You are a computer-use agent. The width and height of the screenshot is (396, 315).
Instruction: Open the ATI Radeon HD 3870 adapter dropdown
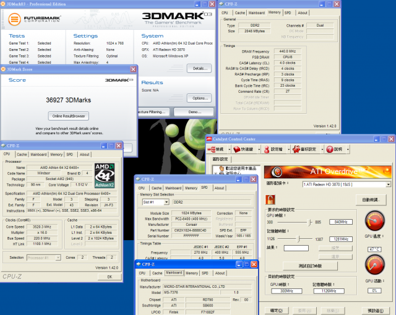(388, 184)
